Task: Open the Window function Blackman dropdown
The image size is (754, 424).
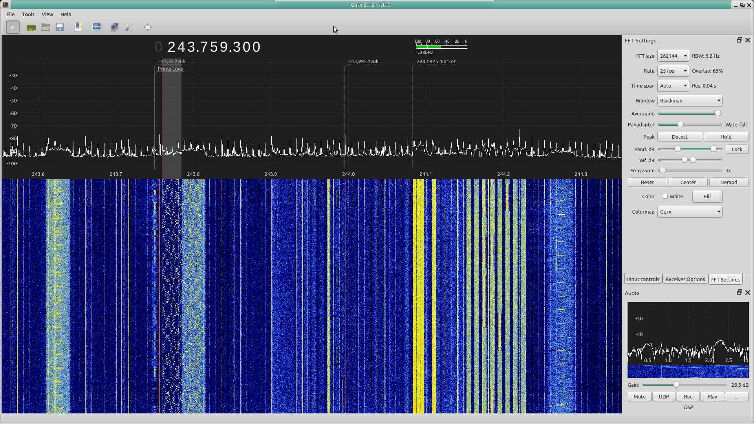Action: coord(690,101)
